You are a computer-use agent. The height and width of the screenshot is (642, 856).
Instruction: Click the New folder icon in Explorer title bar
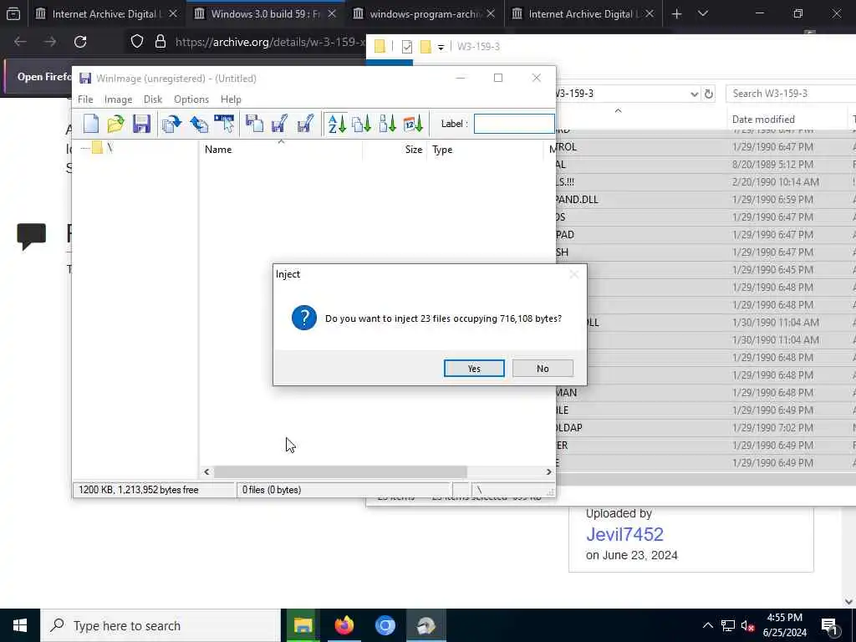(425, 47)
